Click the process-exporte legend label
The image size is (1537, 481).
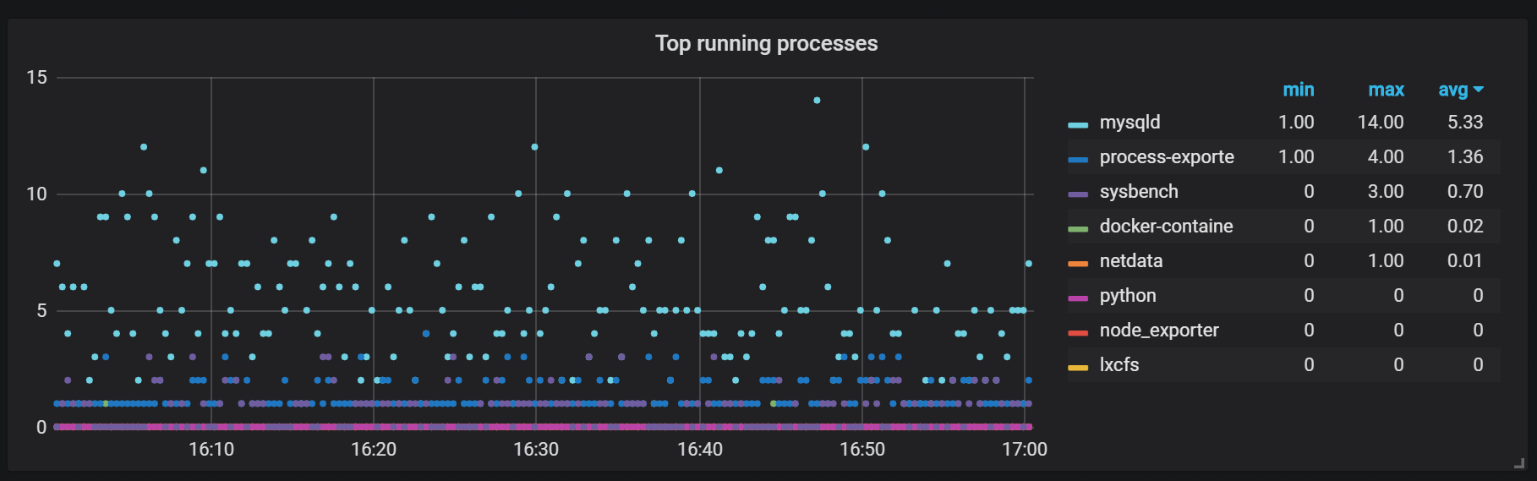[1166, 157]
